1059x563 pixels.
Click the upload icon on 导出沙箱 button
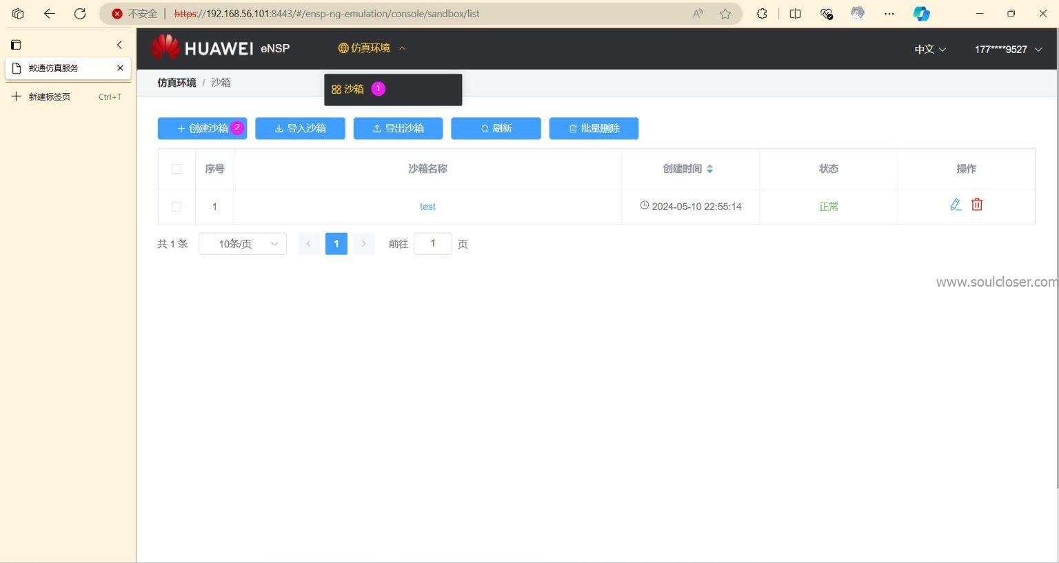point(376,128)
